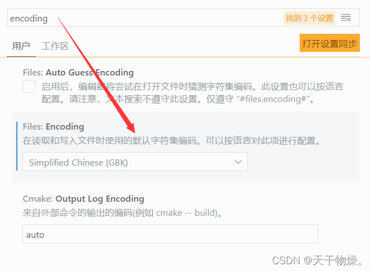Select the Cmake: Output Log Encoding title
This screenshot has width=370, height=271.
click(83, 199)
